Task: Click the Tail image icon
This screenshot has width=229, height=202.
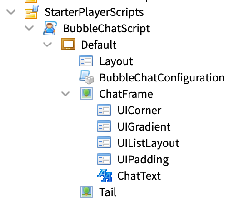Action: (x=86, y=192)
